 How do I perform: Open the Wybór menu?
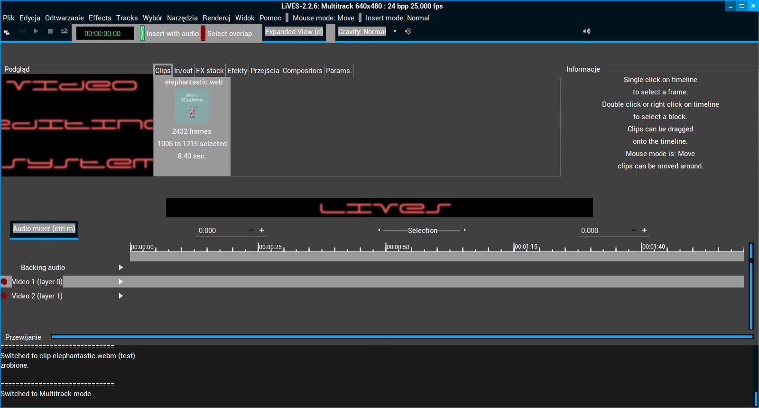pos(152,18)
